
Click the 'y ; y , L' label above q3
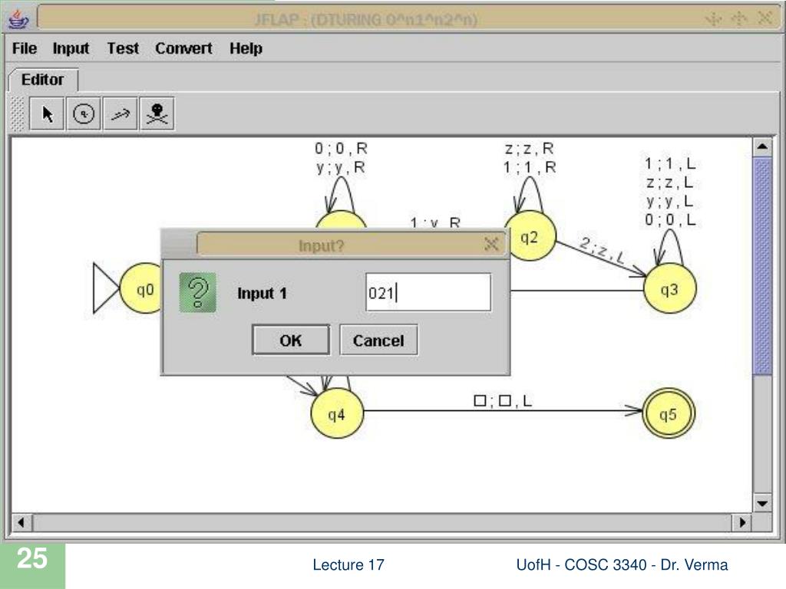pos(669,201)
